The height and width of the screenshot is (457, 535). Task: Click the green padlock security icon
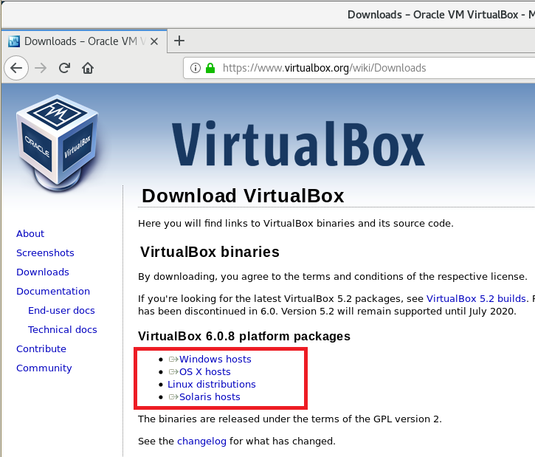210,68
